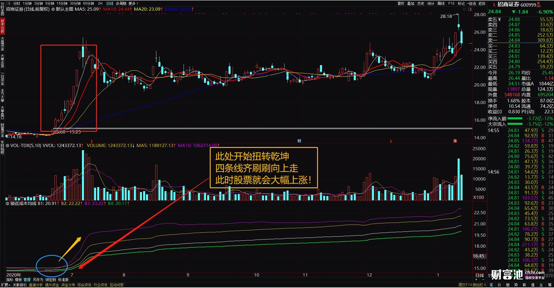Select the 30分钟 period

pos(75,3)
